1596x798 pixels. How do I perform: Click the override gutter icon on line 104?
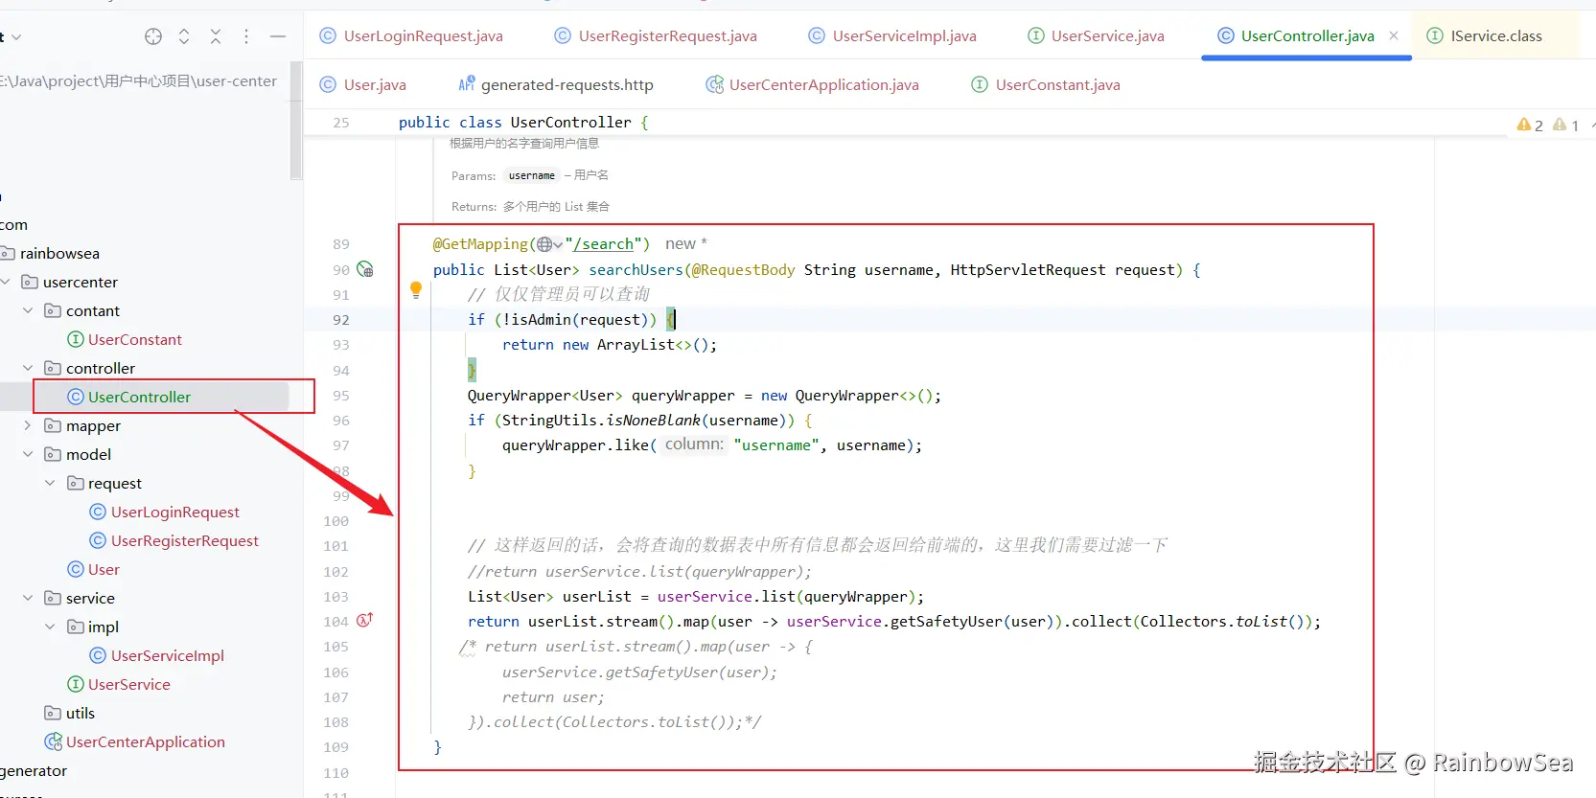pos(365,621)
